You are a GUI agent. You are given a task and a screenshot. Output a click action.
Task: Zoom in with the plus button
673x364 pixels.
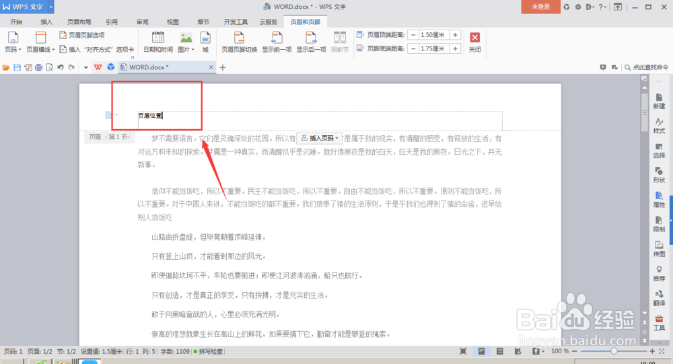(652, 351)
